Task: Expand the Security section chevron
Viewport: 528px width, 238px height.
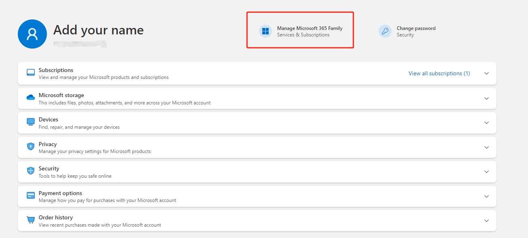Action: (x=486, y=172)
